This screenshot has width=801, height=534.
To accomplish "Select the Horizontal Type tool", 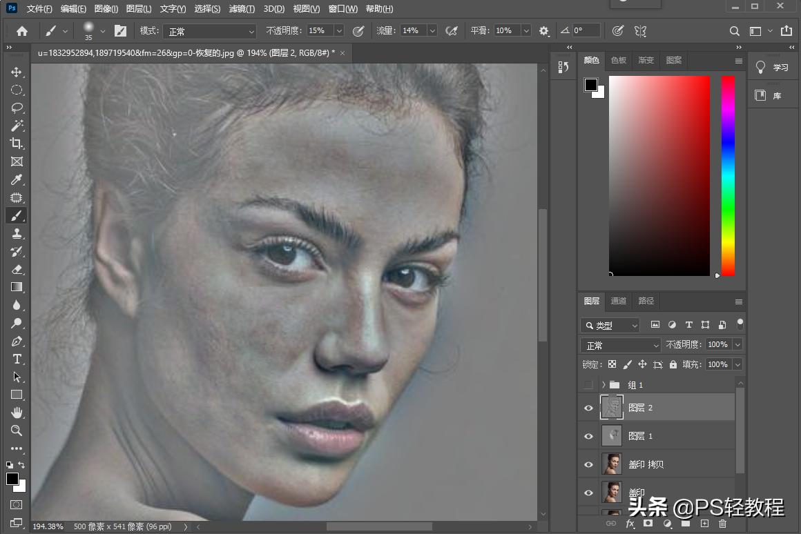I will [x=17, y=359].
